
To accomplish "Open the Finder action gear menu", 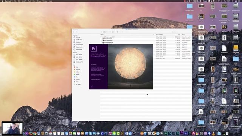I will 118,32.
